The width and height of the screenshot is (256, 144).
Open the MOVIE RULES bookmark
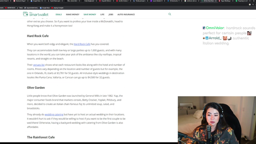(x=10, y=8)
